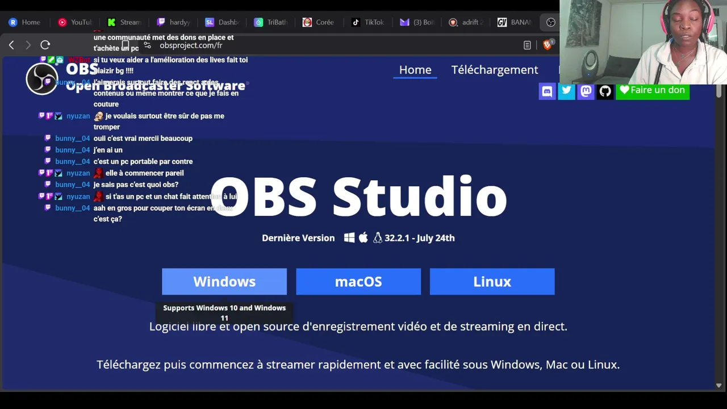Switch to the Kick Stream browser tab
This screenshot has width=727, height=409.
124,22
